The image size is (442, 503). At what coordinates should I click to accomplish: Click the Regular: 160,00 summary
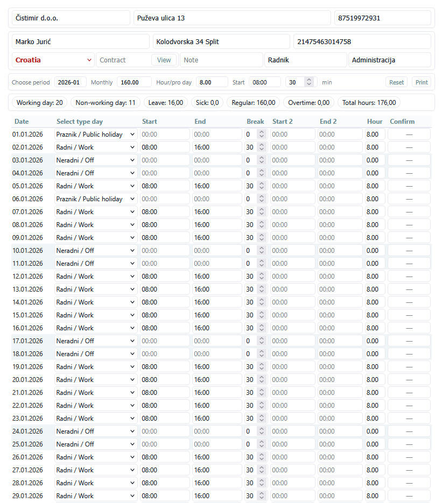(x=253, y=103)
